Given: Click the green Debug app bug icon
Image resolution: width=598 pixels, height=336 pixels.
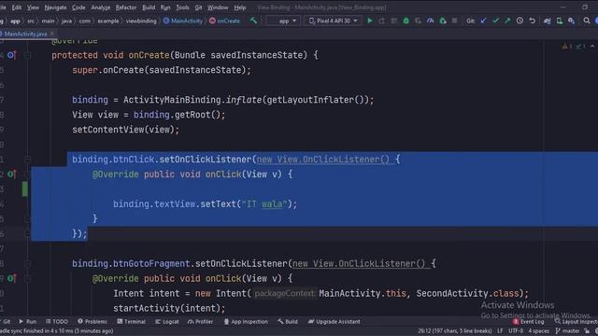Looking at the screenshot, I should 406,21.
